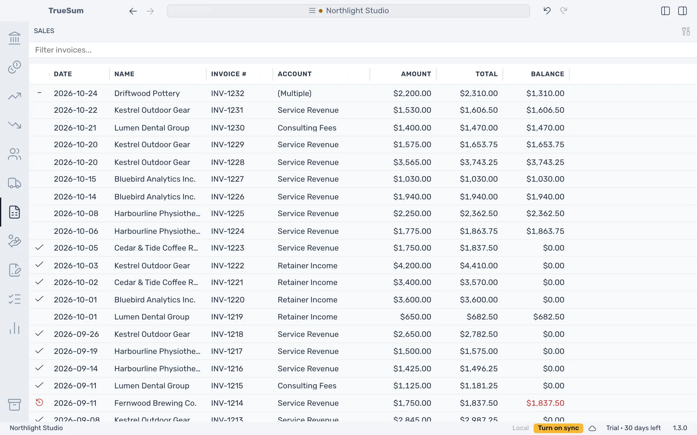Open the archive box icon
The image size is (697, 435).
[14, 404]
